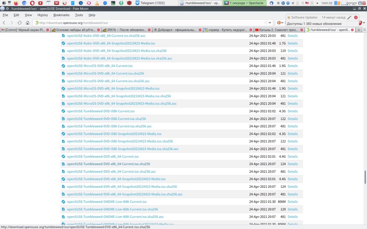Switch to the Добродел tab
Screen dimensions: 367x229
coord(177,30)
